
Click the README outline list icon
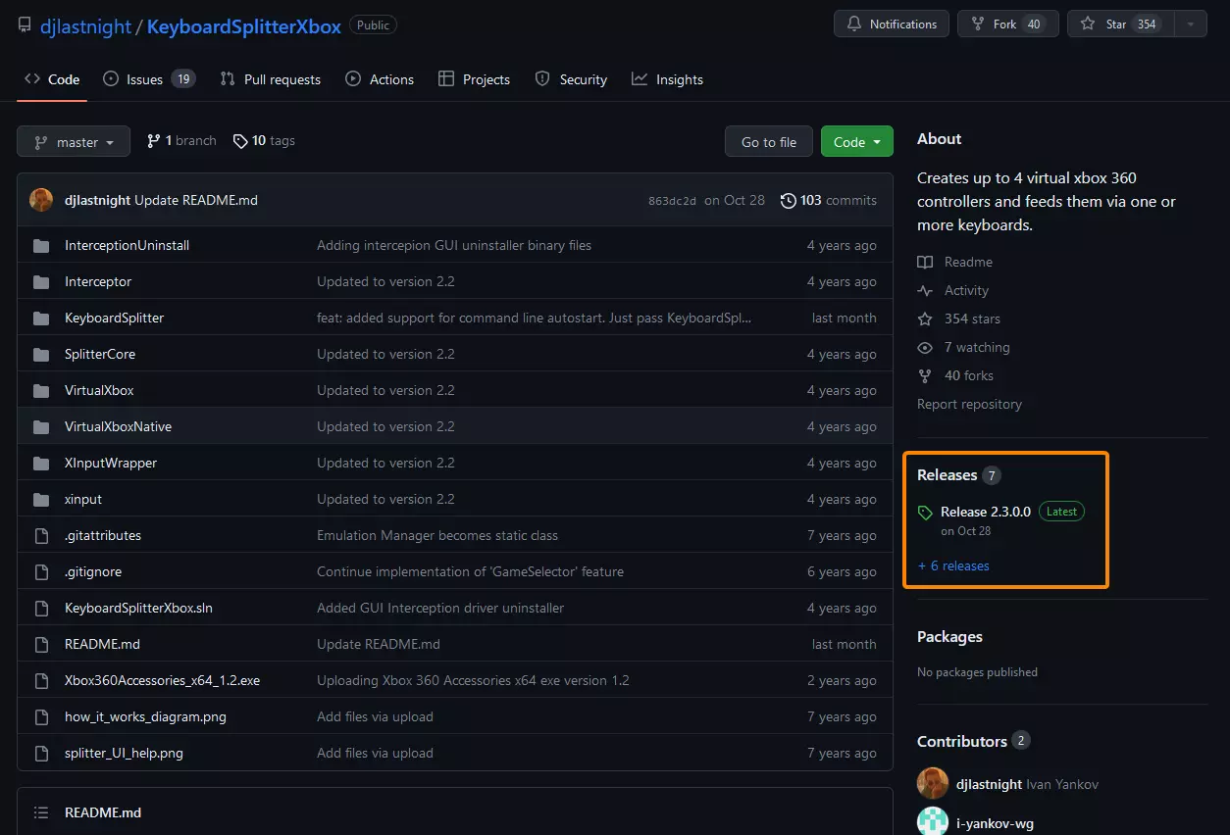pos(41,812)
